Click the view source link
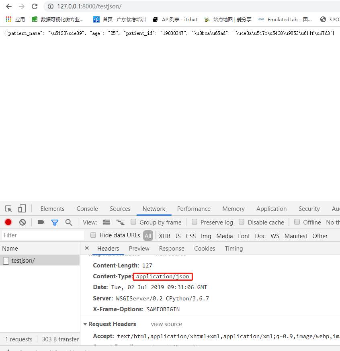 point(166,324)
